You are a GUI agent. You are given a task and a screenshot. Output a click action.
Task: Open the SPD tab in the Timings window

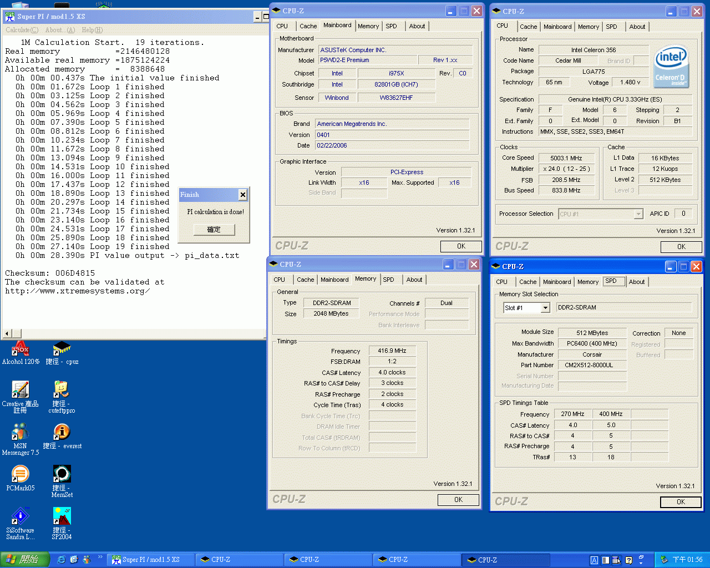pos(389,280)
